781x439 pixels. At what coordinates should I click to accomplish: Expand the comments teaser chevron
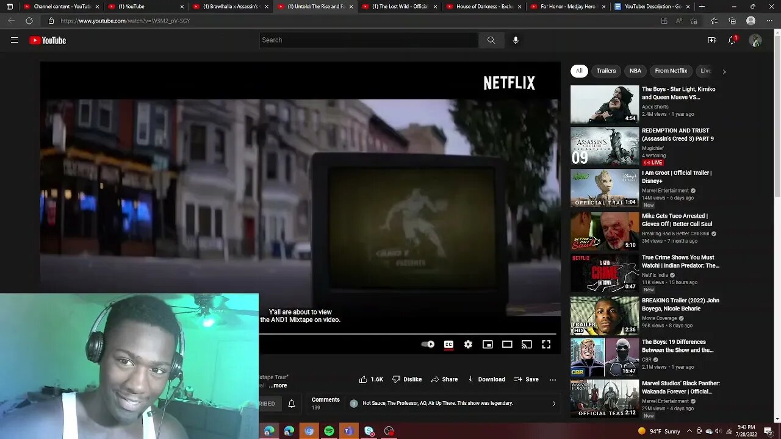click(x=553, y=404)
